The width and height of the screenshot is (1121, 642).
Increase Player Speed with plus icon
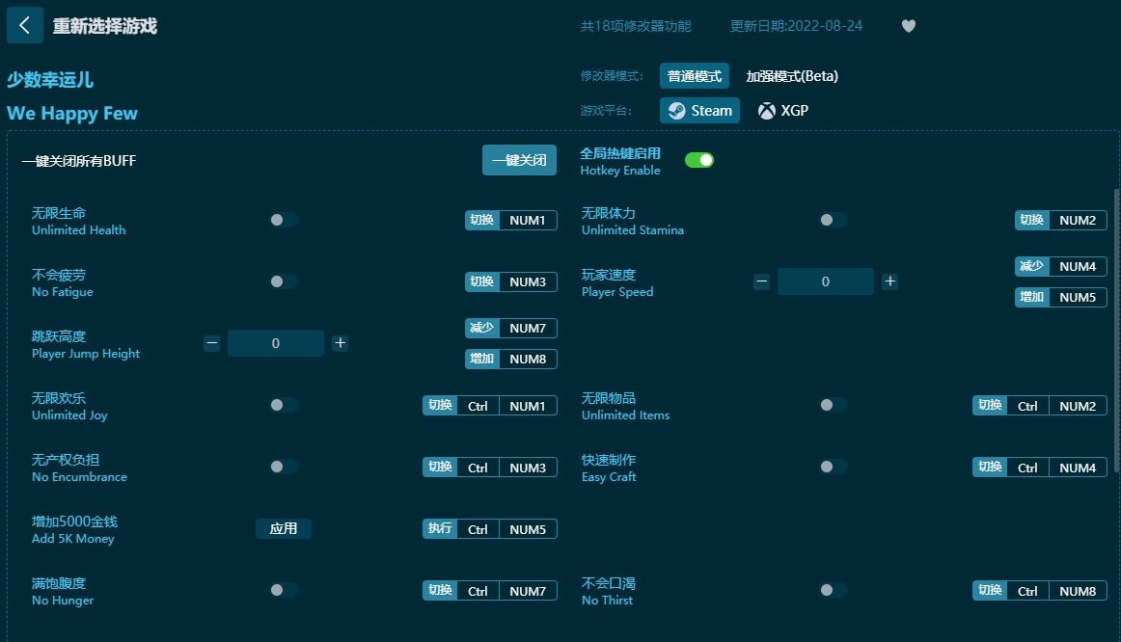tap(889, 281)
